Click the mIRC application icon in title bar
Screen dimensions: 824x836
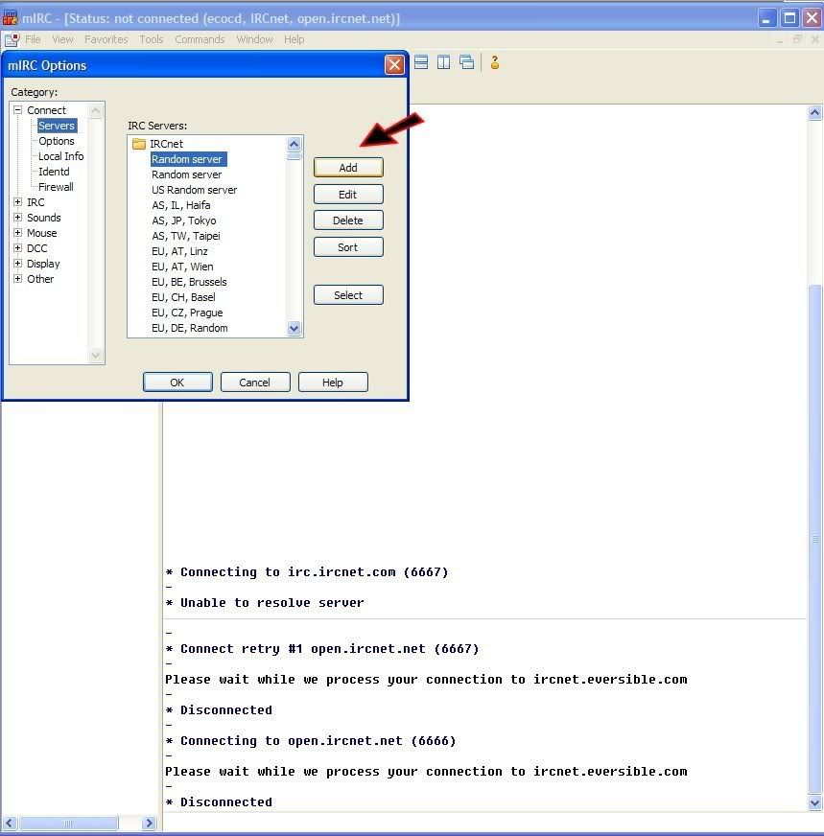pos(11,17)
